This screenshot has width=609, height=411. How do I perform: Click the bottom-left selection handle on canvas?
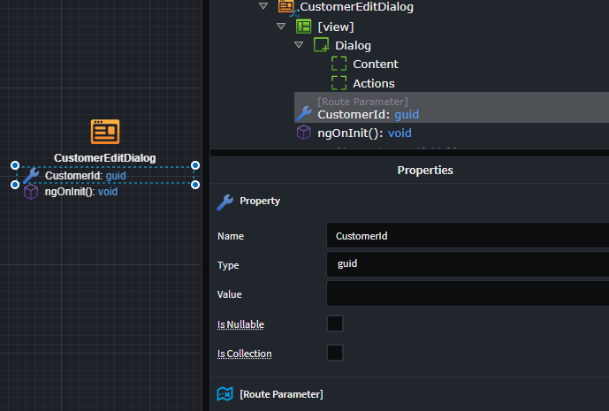(15, 185)
